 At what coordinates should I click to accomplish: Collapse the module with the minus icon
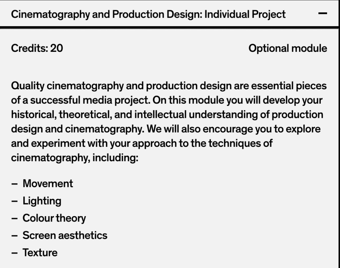coord(323,13)
